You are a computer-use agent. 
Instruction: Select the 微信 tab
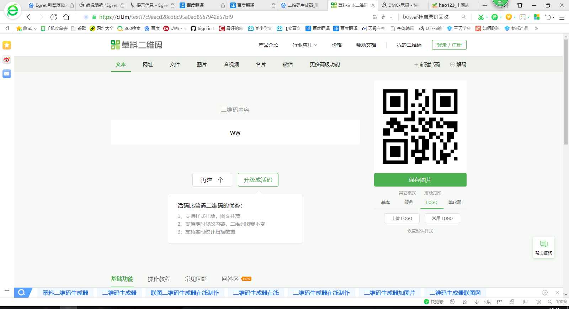288,64
